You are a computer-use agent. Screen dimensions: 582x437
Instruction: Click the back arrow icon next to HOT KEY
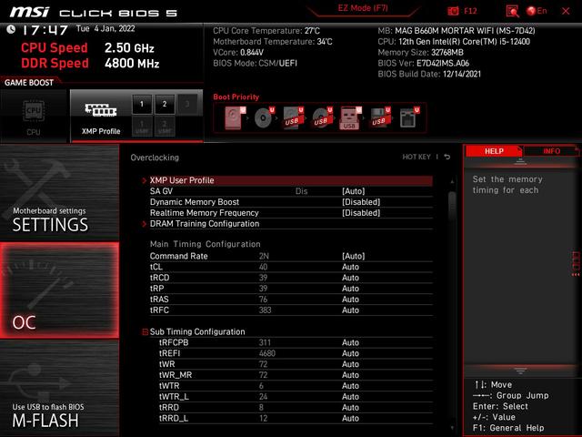tap(447, 157)
